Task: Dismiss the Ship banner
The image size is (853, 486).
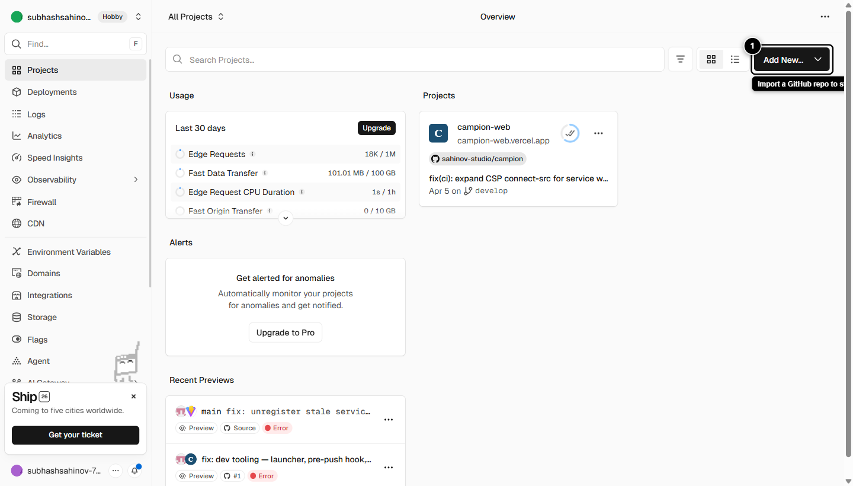Action: pos(133,397)
